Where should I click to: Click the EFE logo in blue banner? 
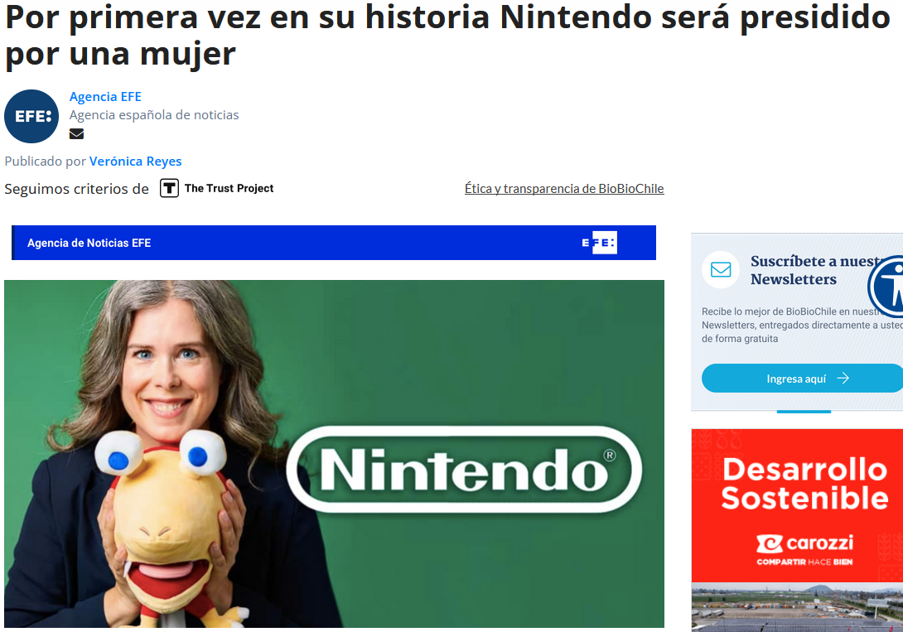point(599,243)
